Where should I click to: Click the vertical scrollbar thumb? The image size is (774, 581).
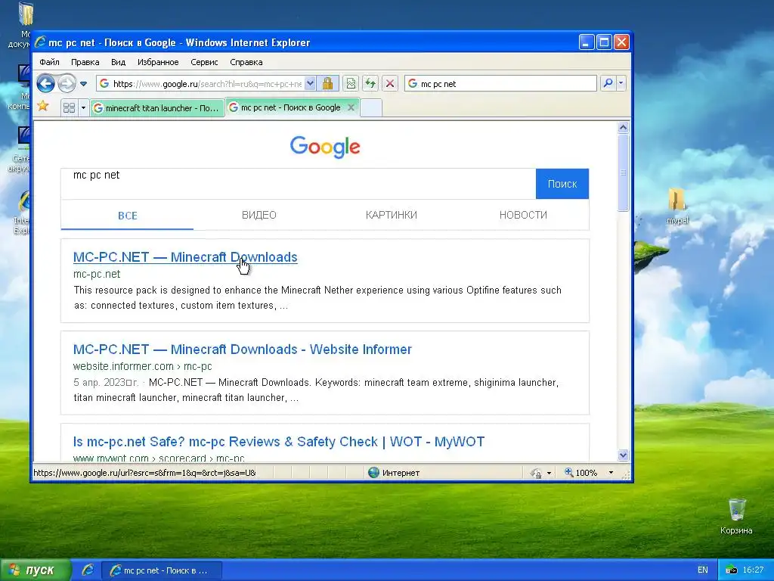623,172
